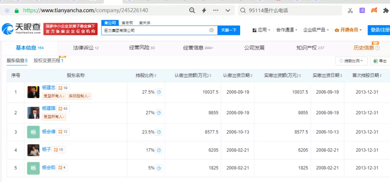Image resolution: width=390 pixels, height=182 pixels.
Task: Open the 持股比例 filter dropdown
Action: tap(351, 61)
